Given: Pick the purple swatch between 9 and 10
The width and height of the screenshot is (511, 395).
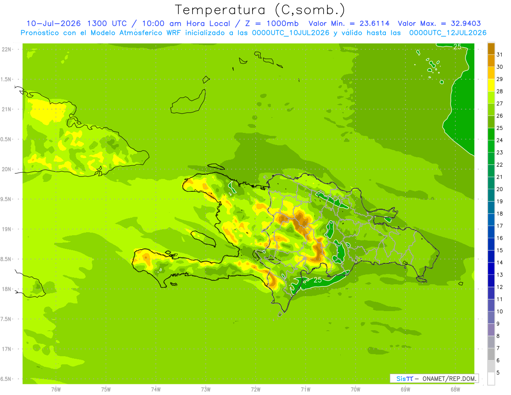Looking at the screenshot, I should click(x=491, y=317).
